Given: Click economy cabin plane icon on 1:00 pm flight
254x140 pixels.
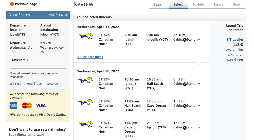Looking at the screenshot, I should tap(185, 128).
